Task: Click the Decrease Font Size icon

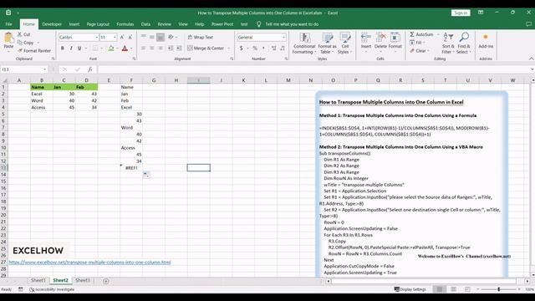Action: (130, 37)
